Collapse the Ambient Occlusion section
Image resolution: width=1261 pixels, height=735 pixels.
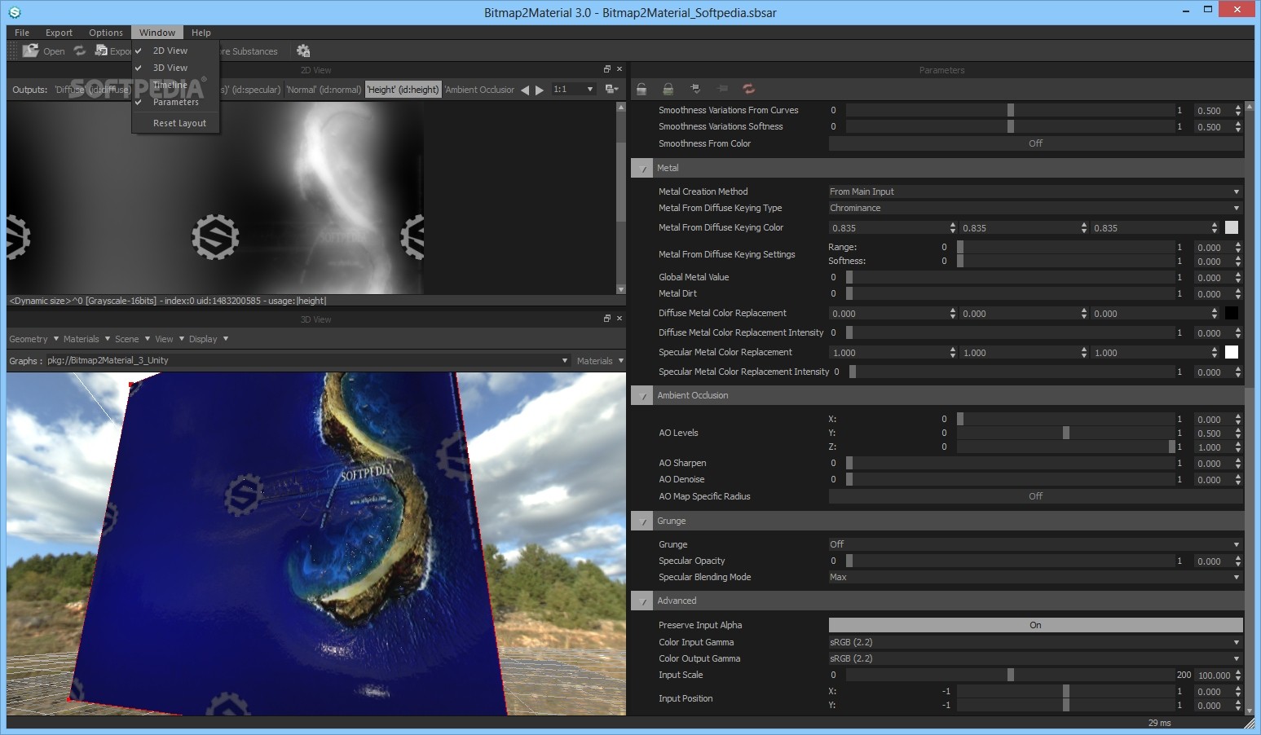643,396
